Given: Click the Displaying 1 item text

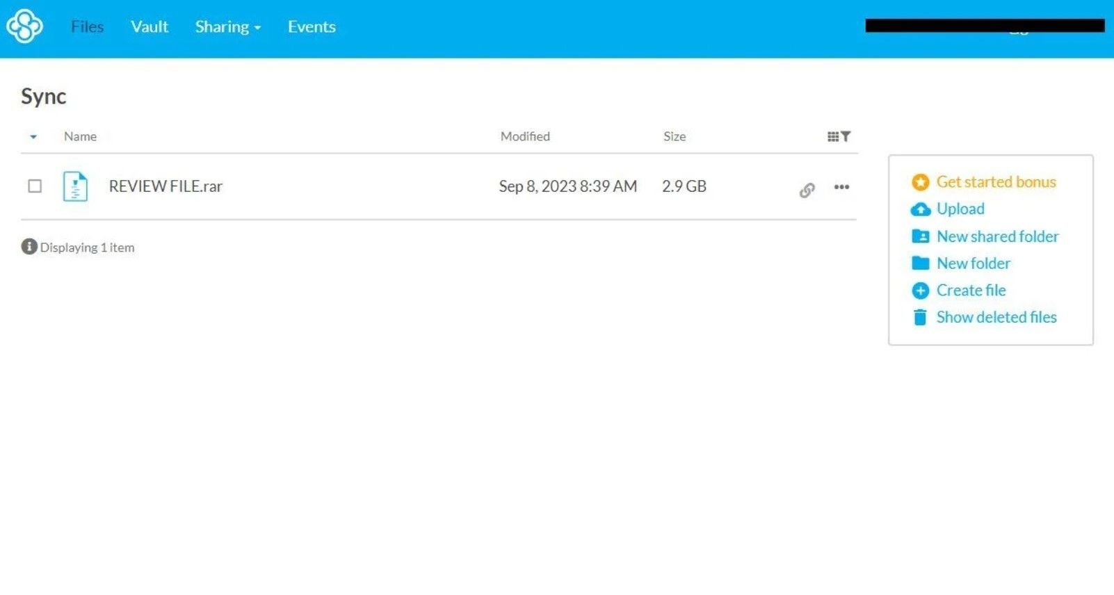Looking at the screenshot, I should tap(87, 247).
